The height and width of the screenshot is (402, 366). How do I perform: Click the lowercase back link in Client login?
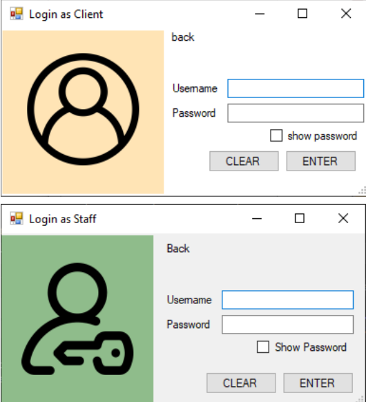[x=183, y=37]
